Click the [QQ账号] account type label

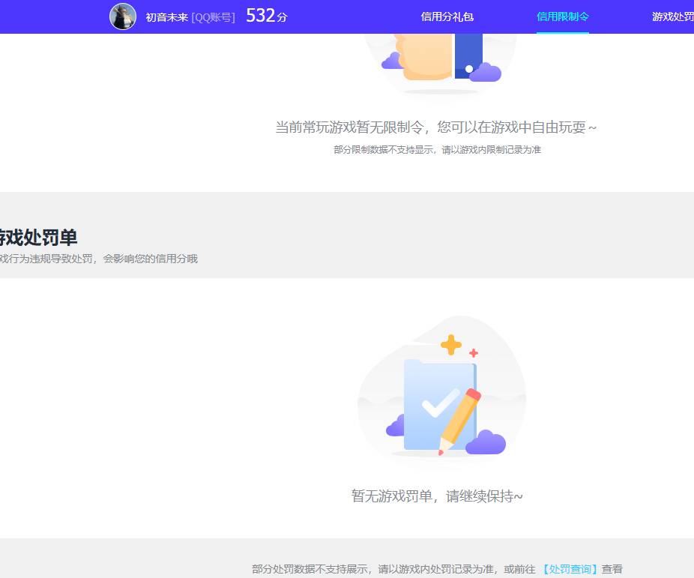(214, 16)
